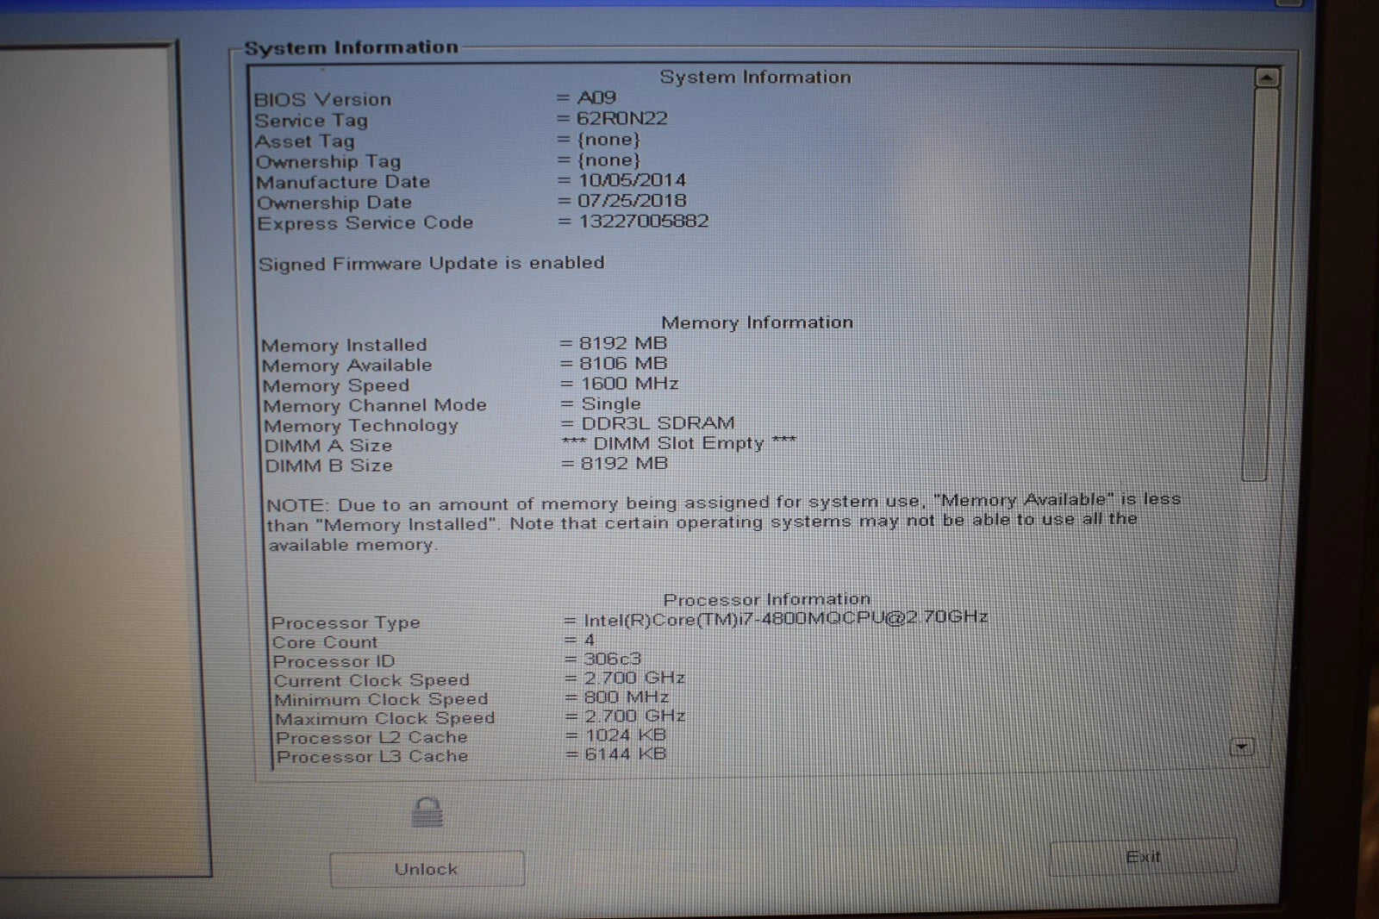Image resolution: width=1379 pixels, height=919 pixels.
Task: Select Manufacture Date value 10/05/2014
Action: [632, 180]
